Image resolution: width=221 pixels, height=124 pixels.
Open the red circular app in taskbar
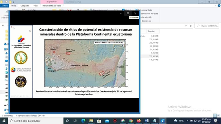coord(115,121)
